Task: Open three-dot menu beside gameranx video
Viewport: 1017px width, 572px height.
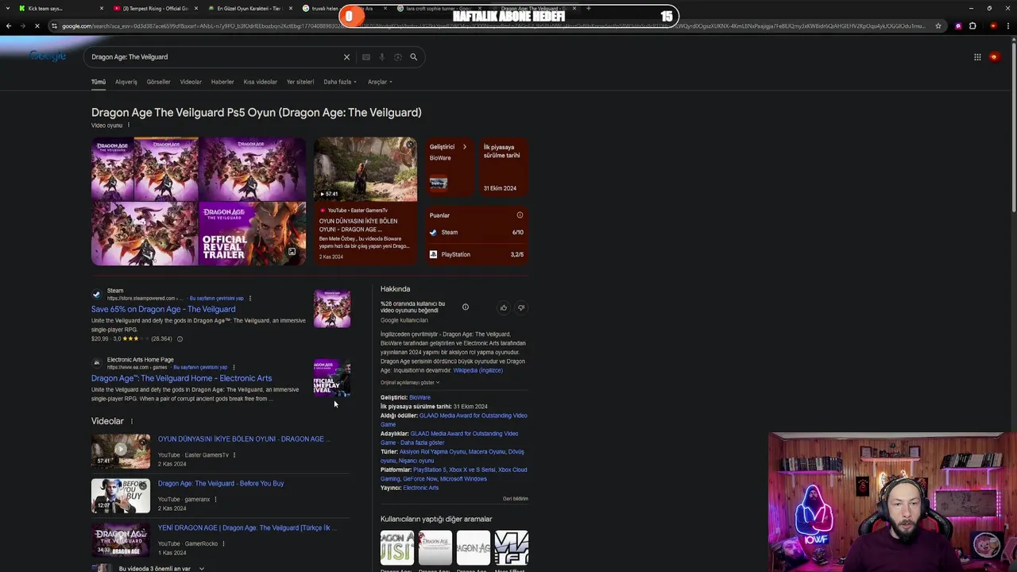Action: point(216,500)
